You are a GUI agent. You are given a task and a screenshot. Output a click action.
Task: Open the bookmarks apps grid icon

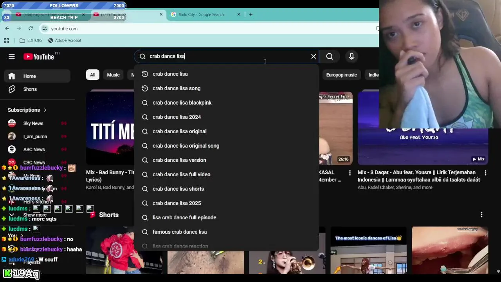[x=6, y=40]
